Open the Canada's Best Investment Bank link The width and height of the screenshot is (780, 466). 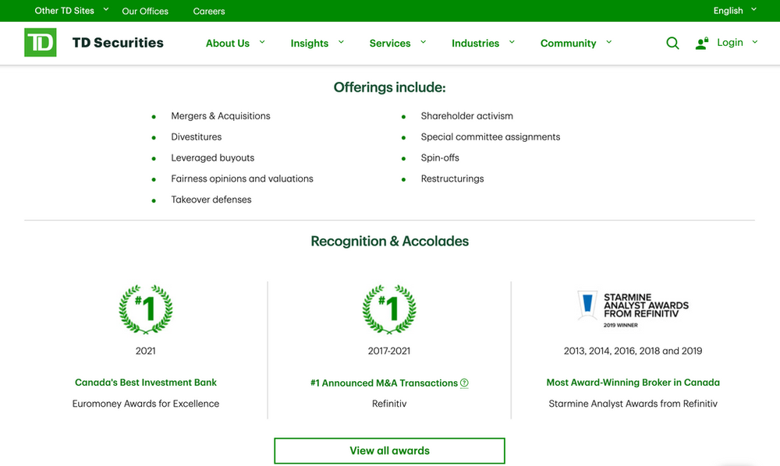(145, 383)
